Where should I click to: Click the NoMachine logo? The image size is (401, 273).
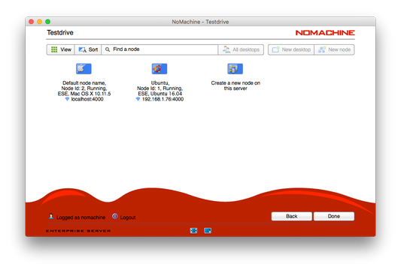click(325, 33)
